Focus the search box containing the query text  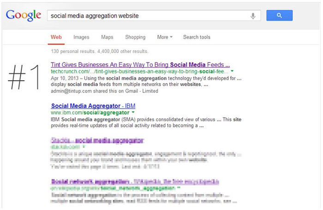click(148, 16)
